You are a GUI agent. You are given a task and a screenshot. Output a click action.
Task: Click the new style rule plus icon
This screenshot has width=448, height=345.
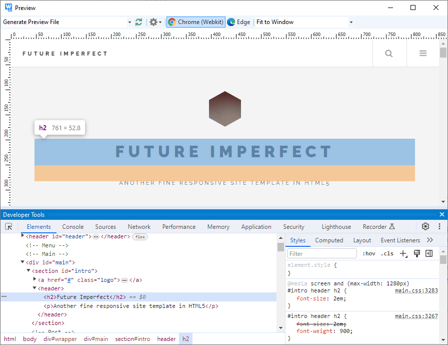point(403,254)
